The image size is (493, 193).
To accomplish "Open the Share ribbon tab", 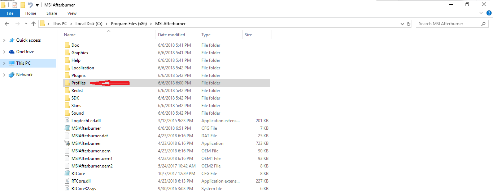I will point(52,13).
